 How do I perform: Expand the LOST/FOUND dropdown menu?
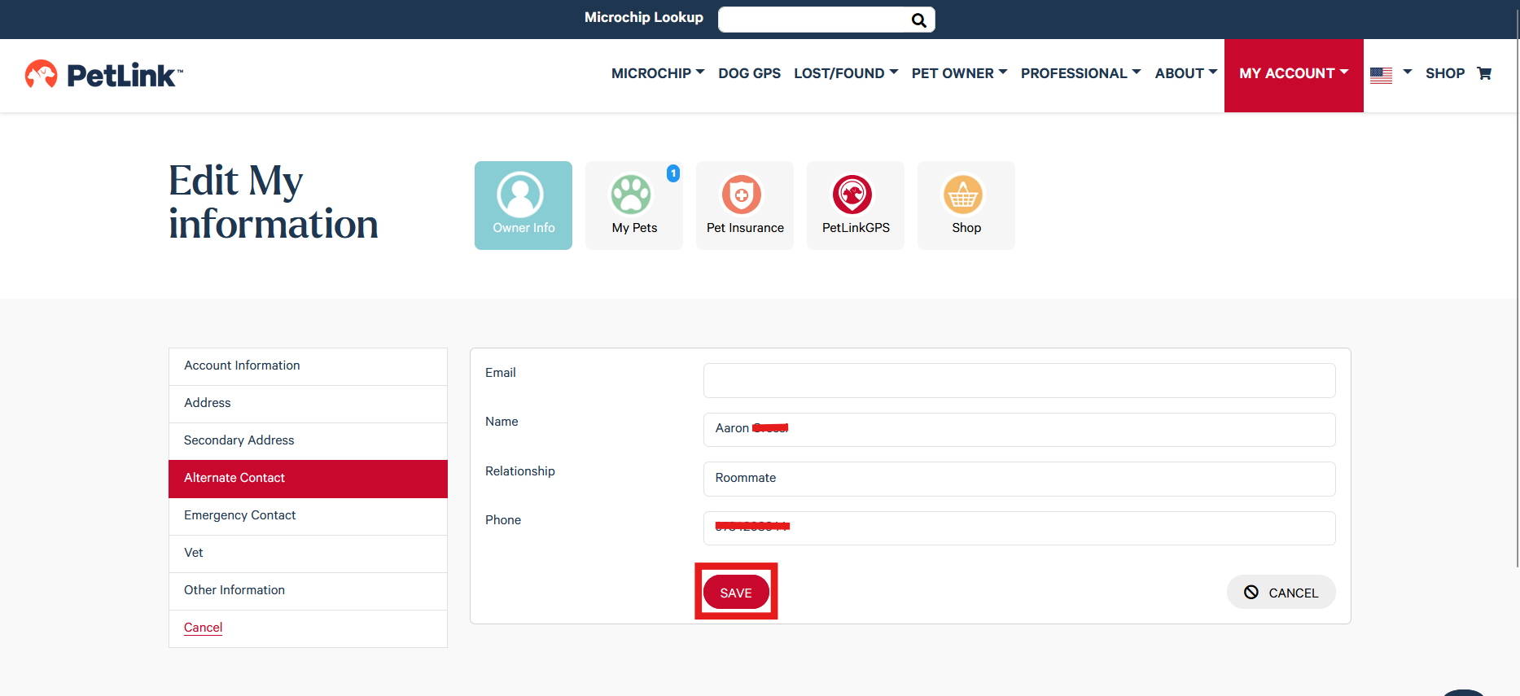(x=846, y=73)
